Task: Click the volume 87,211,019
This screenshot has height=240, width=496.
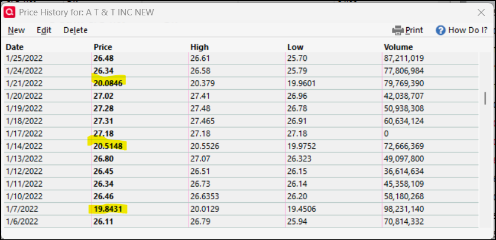Action: coord(404,58)
